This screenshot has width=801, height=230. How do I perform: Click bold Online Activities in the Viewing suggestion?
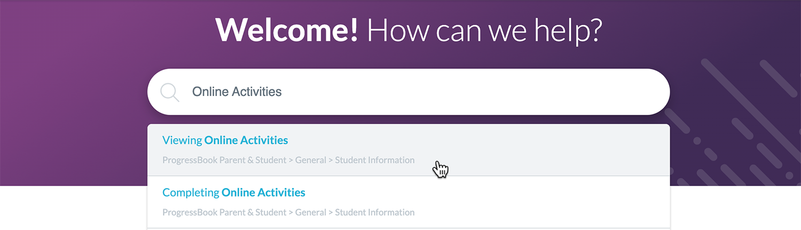click(x=246, y=140)
